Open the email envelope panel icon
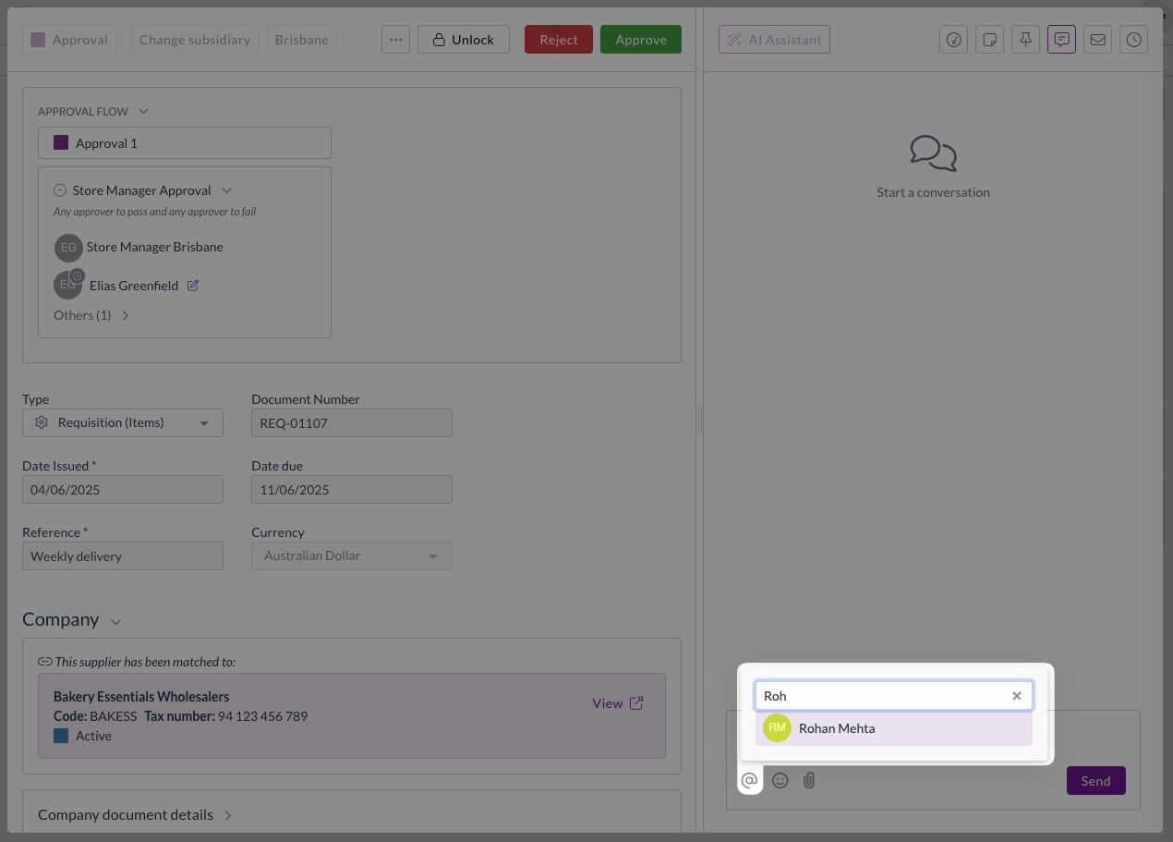Screen dimensions: 1173x842 [1098, 40]
